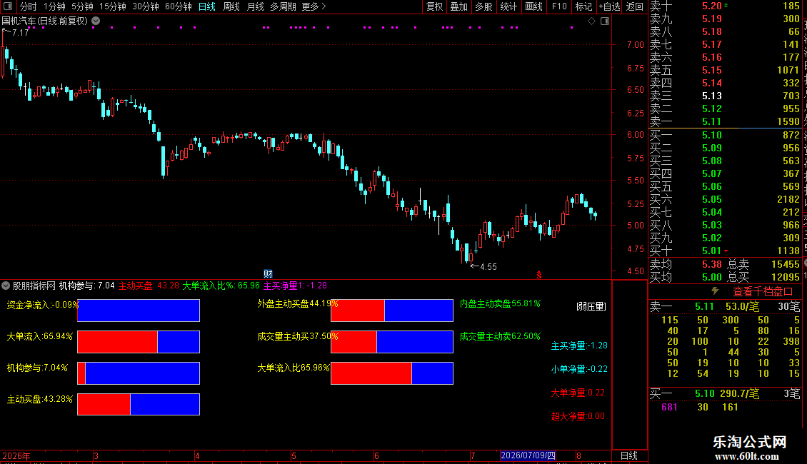Click 成交量主动卖62.50% label
807x464 pixels.
[500, 336]
